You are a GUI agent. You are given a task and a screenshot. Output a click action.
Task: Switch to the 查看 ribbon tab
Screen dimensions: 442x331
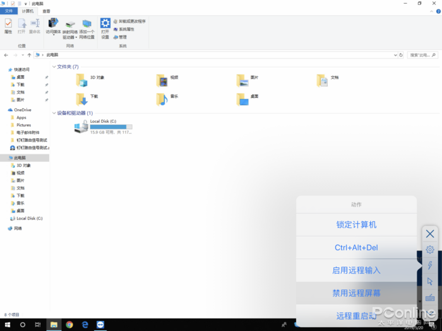tap(46, 11)
